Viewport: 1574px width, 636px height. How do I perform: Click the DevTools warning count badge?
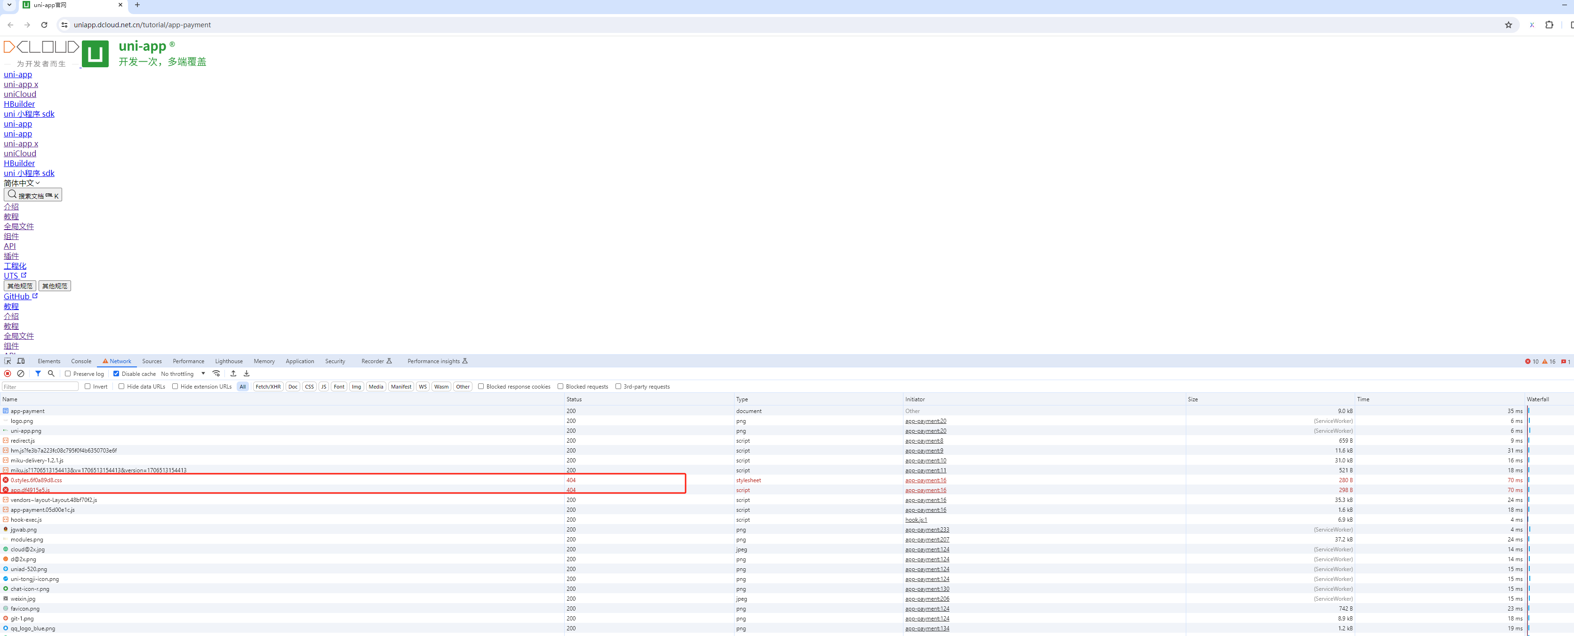coord(1549,362)
